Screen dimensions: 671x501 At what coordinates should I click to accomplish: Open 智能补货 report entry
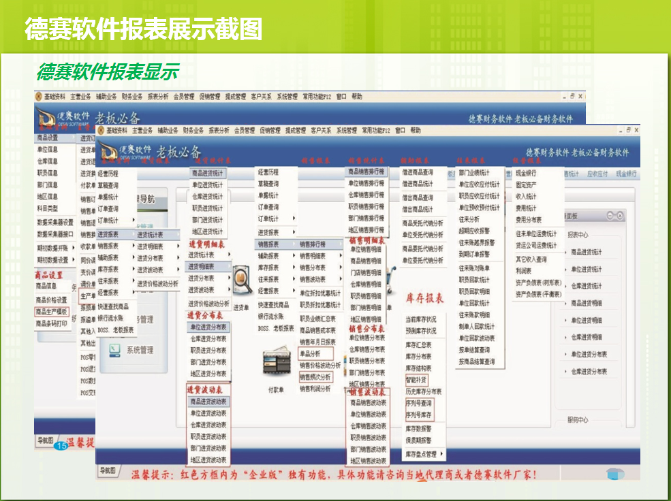coord(416,380)
